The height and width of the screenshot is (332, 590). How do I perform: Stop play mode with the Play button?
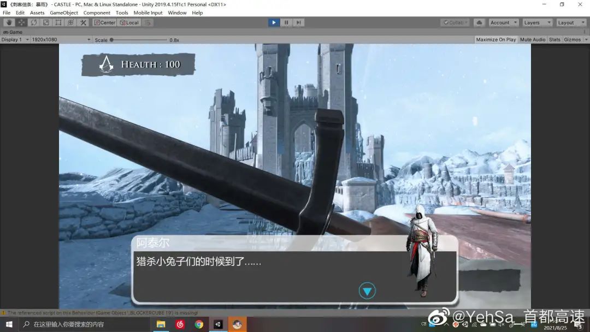pyautogui.click(x=274, y=22)
